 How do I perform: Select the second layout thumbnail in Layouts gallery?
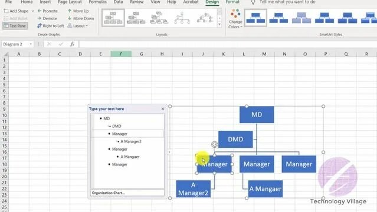(136, 18)
